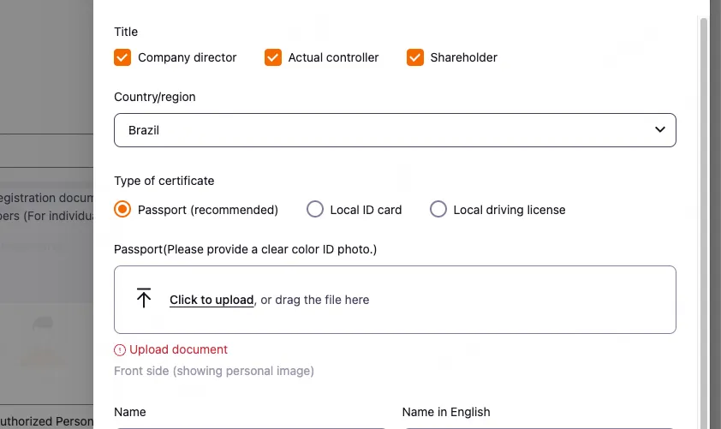This screenshot has width=721, height=429.
Task: Open the Country/region dropdown showing Brazil
Action: (394, 130)
